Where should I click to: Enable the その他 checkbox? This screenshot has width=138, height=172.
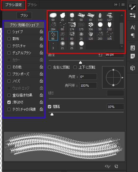9,67
